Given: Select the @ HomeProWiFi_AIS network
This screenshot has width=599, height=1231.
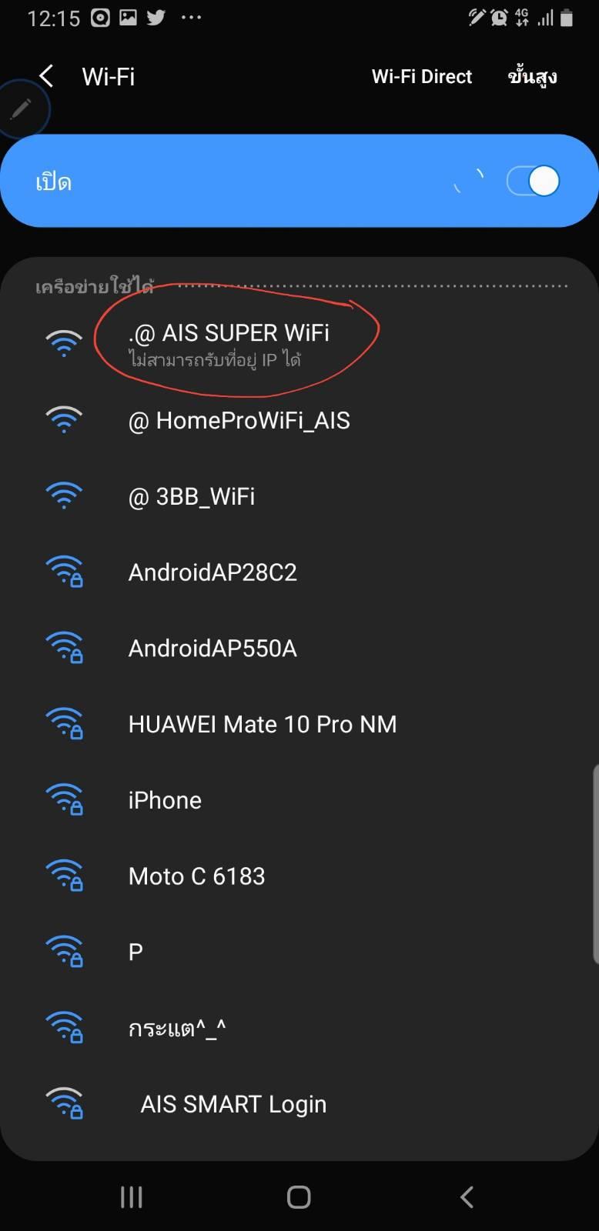Looking at the screenshot, I should (299, 420).
